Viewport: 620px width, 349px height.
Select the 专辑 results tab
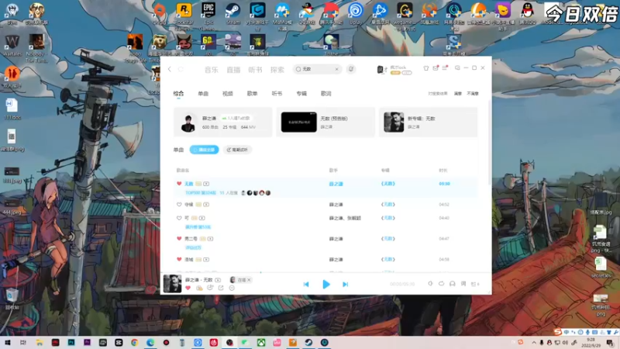click(x=301, y=93)
